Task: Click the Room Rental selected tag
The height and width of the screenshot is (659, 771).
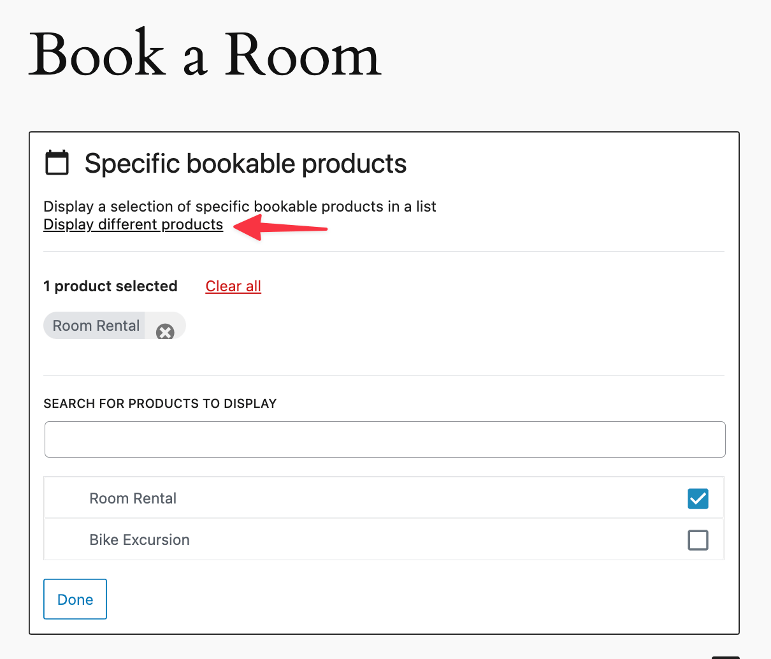Action: (94, 325)
